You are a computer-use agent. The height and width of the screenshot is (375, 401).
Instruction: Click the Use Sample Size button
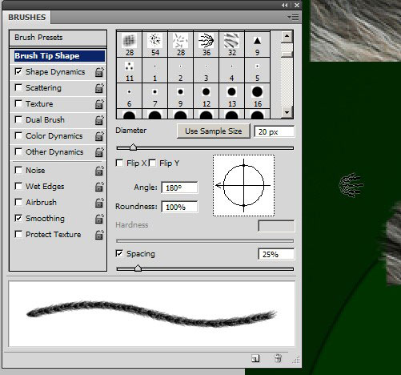[x=214, y=131]
